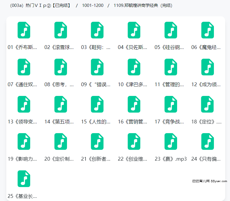Open audio file icon for 21《创新者
230x201 pixels.
click(x=97, y=141)
